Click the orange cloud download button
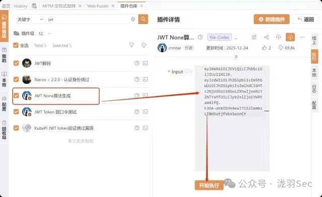This screenshot has height=197, width=322. [x=290, y=37]
